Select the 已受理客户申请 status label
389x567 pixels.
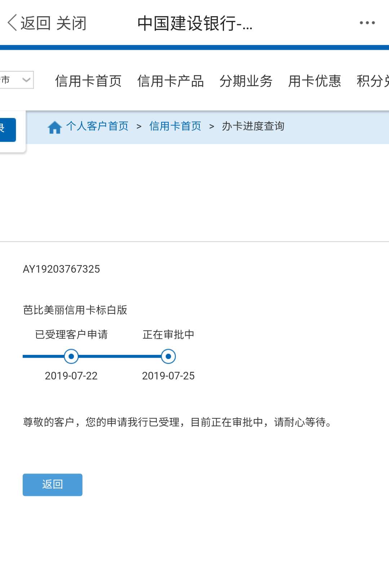pos(71,334)
